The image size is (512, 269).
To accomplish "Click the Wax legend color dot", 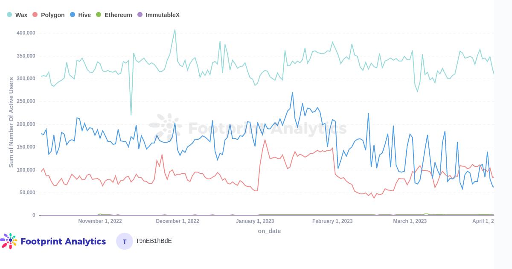I will (9, 15).
